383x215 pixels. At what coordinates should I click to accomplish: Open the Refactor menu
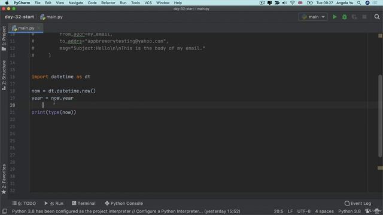click(108, 3)
